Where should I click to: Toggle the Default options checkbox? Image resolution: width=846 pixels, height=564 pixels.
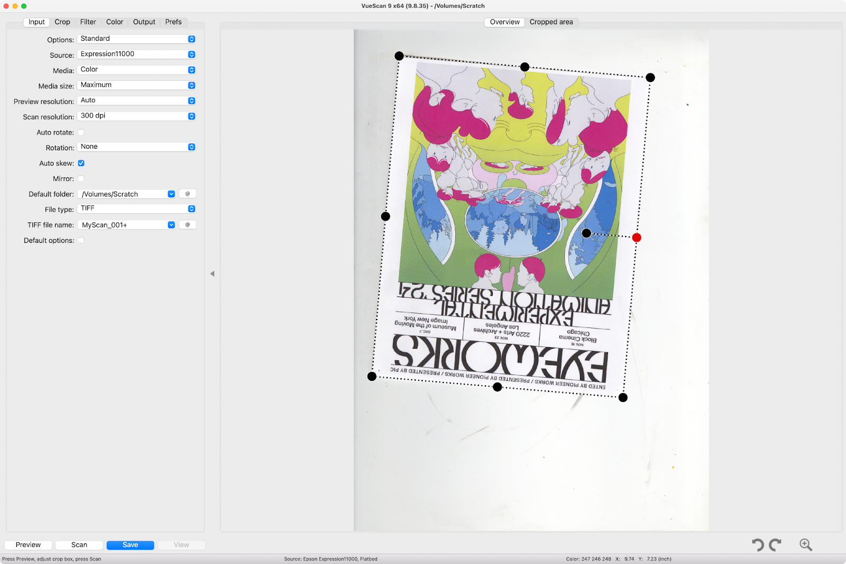(81, 240)
